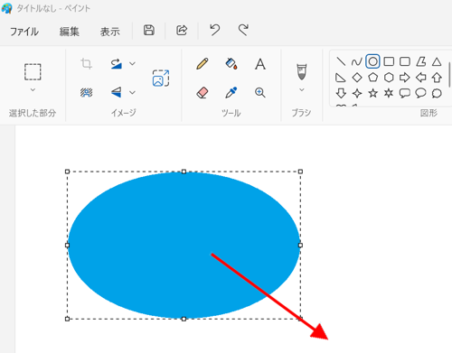The height and width of the screenshot is (353, 452).
Task: Choose the left arrow shape
Action: [421, 78]
